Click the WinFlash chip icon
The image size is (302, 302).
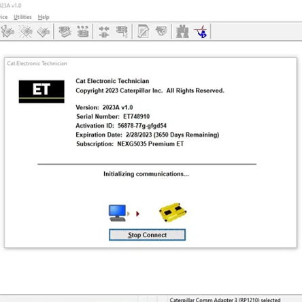pos(161,31)
